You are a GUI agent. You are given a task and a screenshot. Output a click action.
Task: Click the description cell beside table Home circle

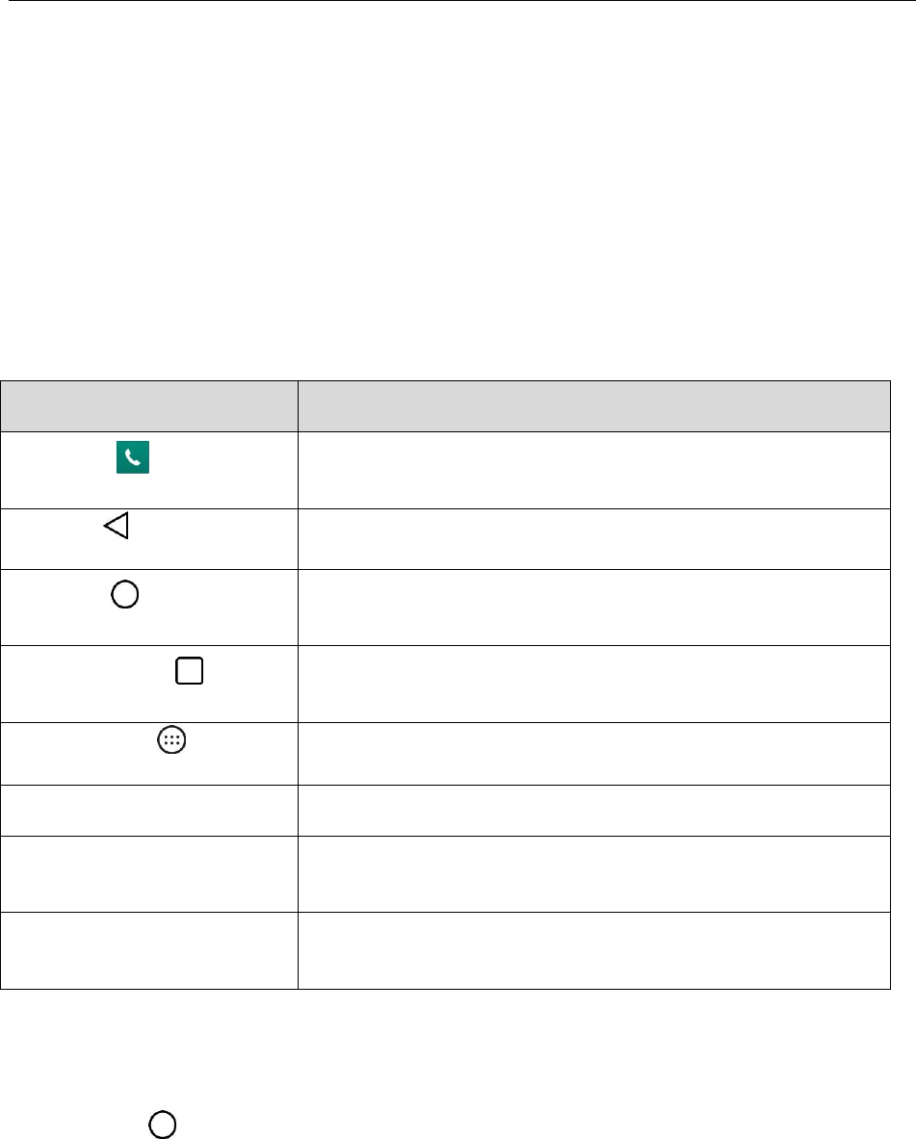click(x=594, y=608)
